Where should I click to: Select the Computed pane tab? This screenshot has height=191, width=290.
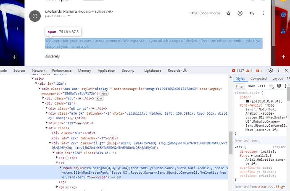click(x=258, y=78)
